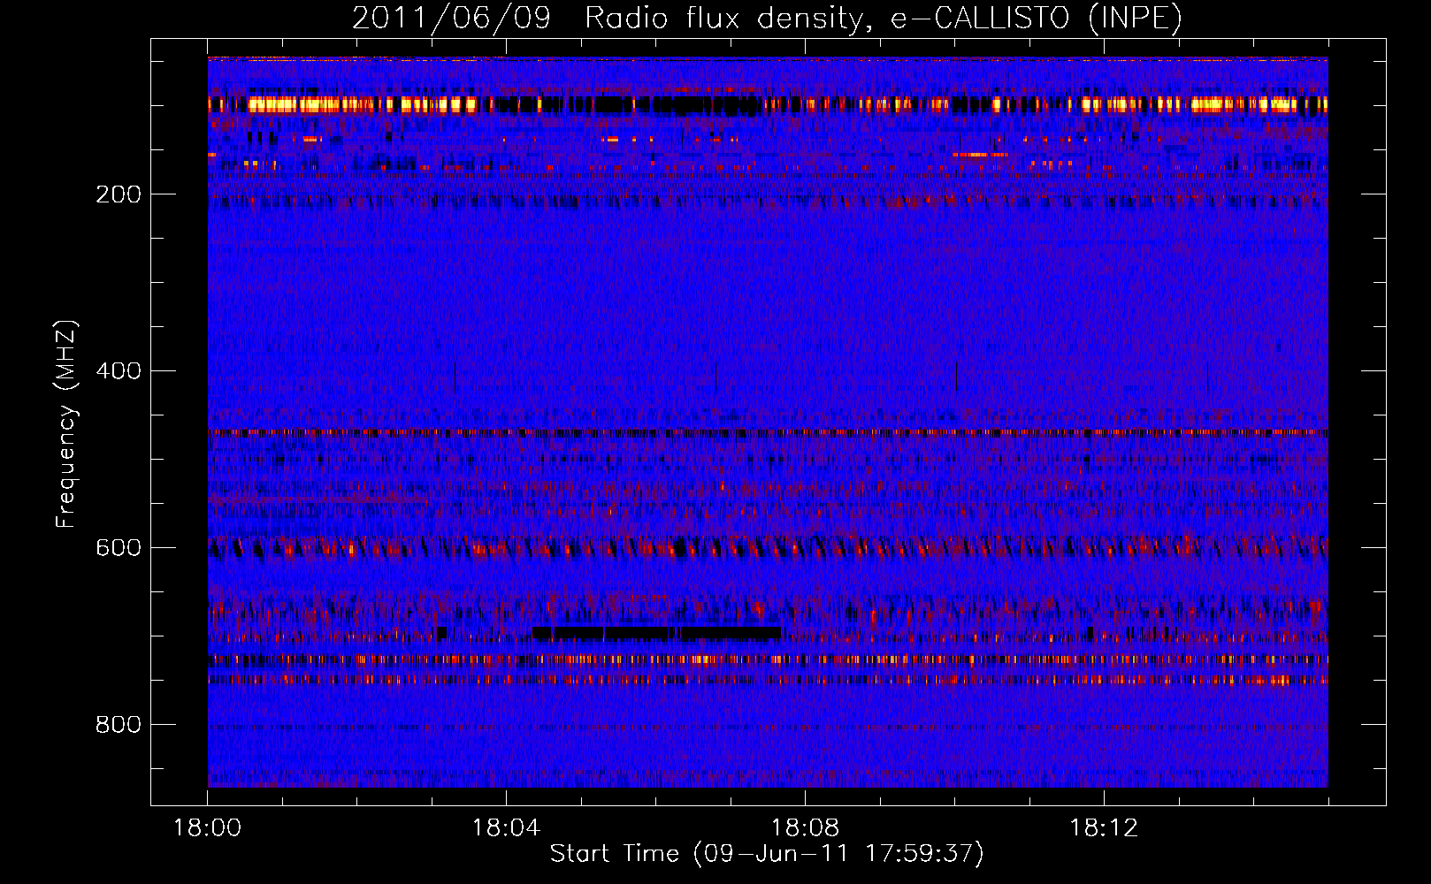Click the "Frequency (MHZ)" axis label
This screenshot has height=884, width=1431.
(x=66, y=424)
